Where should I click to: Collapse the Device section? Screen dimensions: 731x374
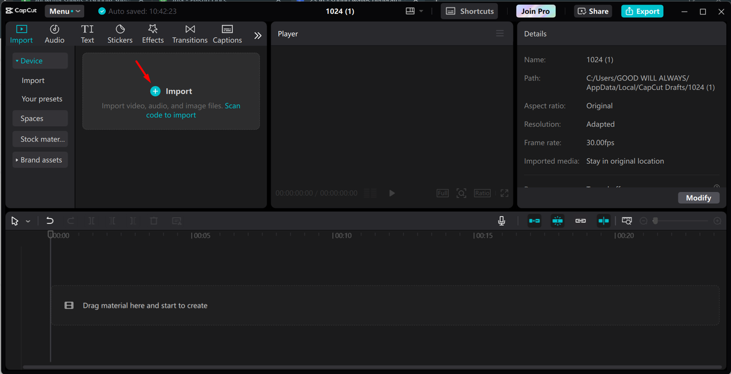40,61
